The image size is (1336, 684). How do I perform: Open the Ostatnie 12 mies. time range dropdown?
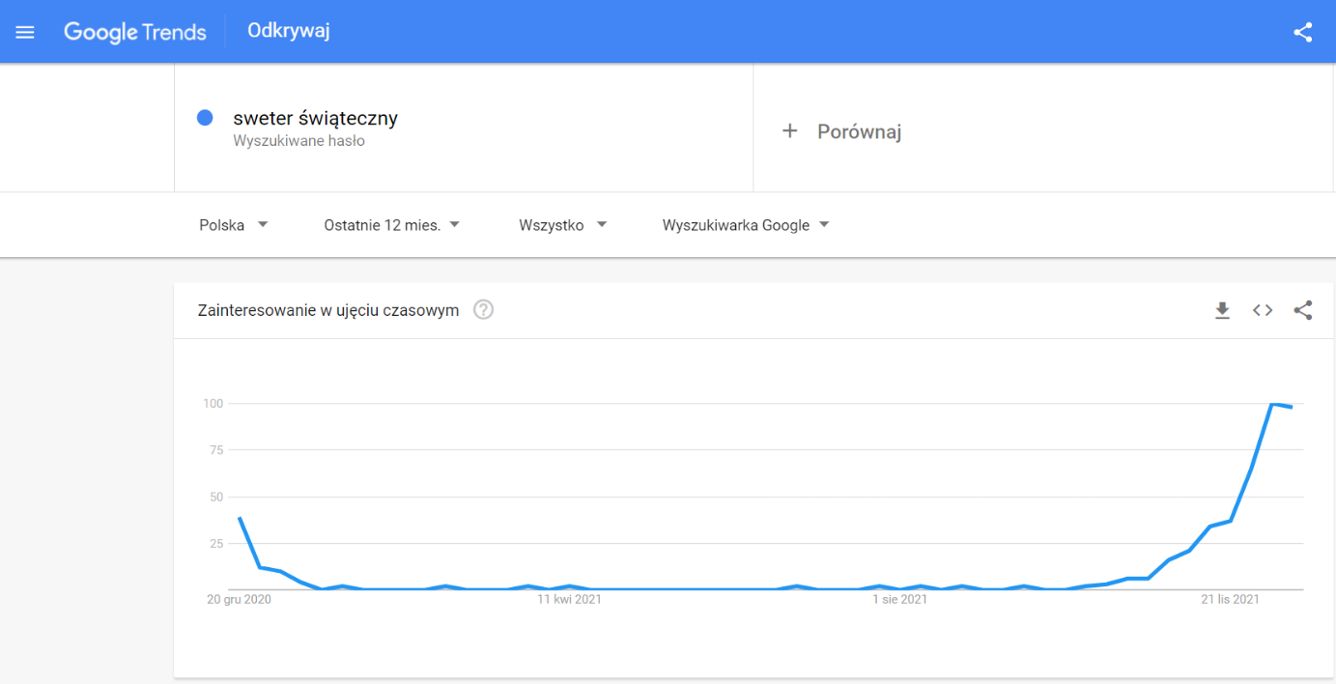[x=392, y=225]
